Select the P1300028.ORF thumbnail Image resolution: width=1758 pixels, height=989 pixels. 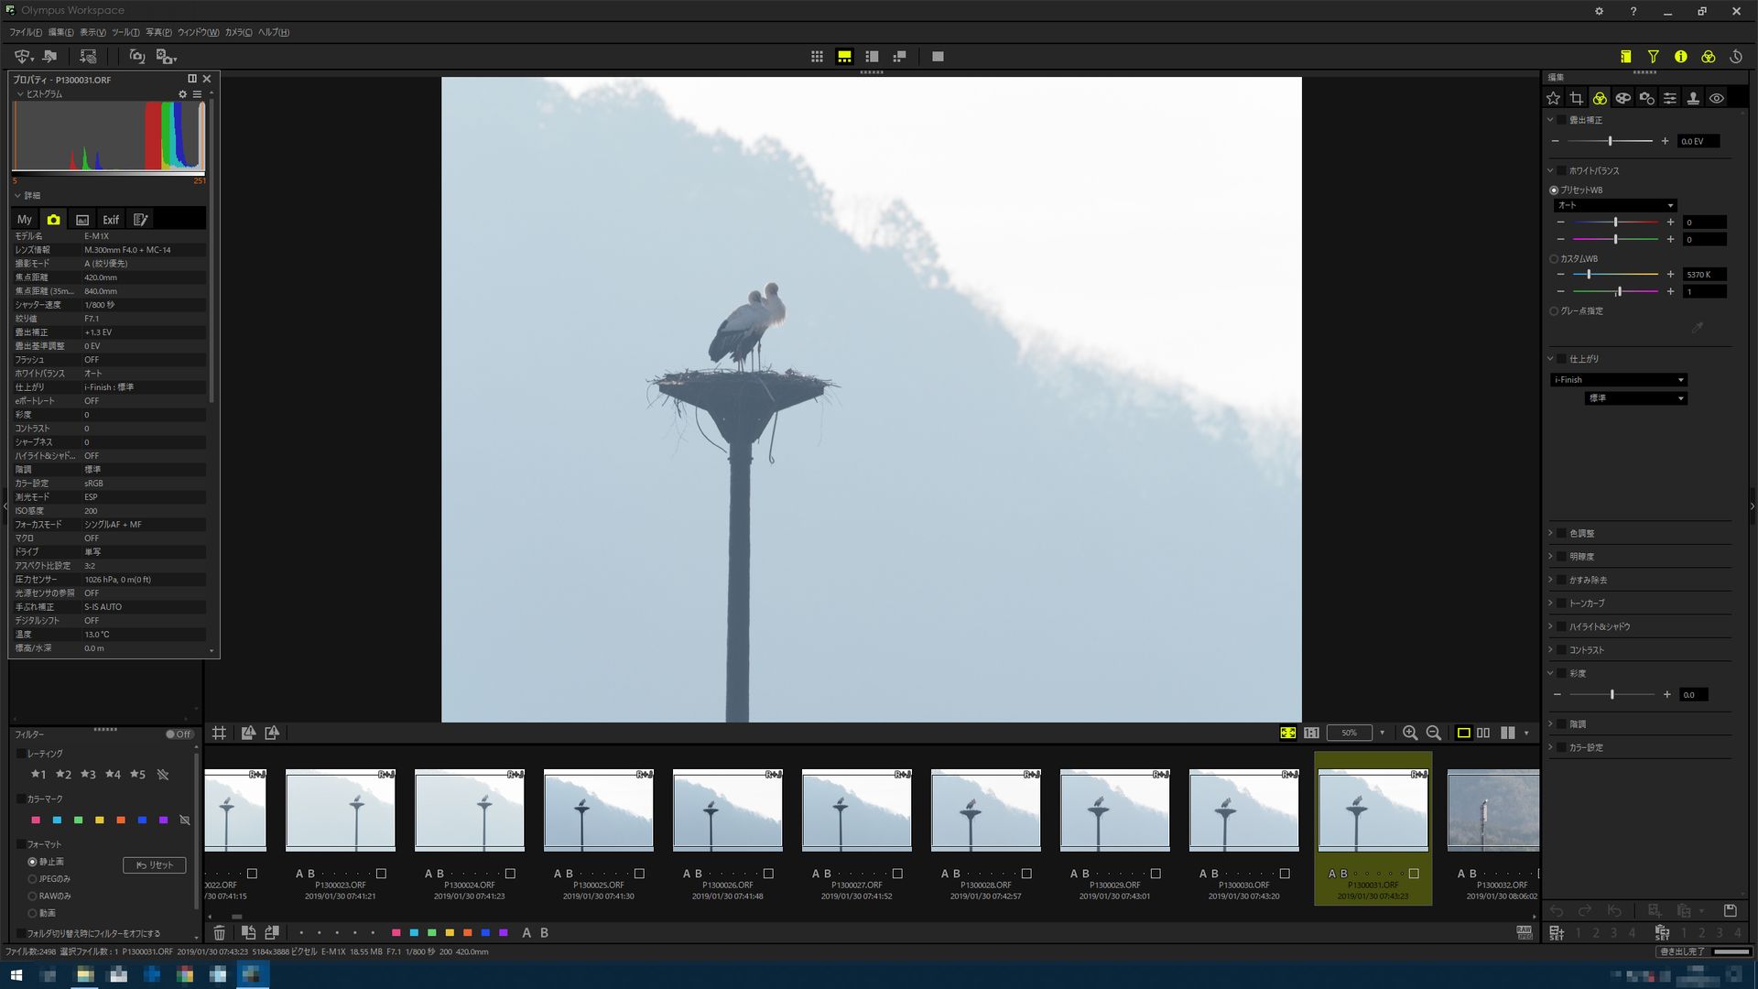click(x=985, y=810)
